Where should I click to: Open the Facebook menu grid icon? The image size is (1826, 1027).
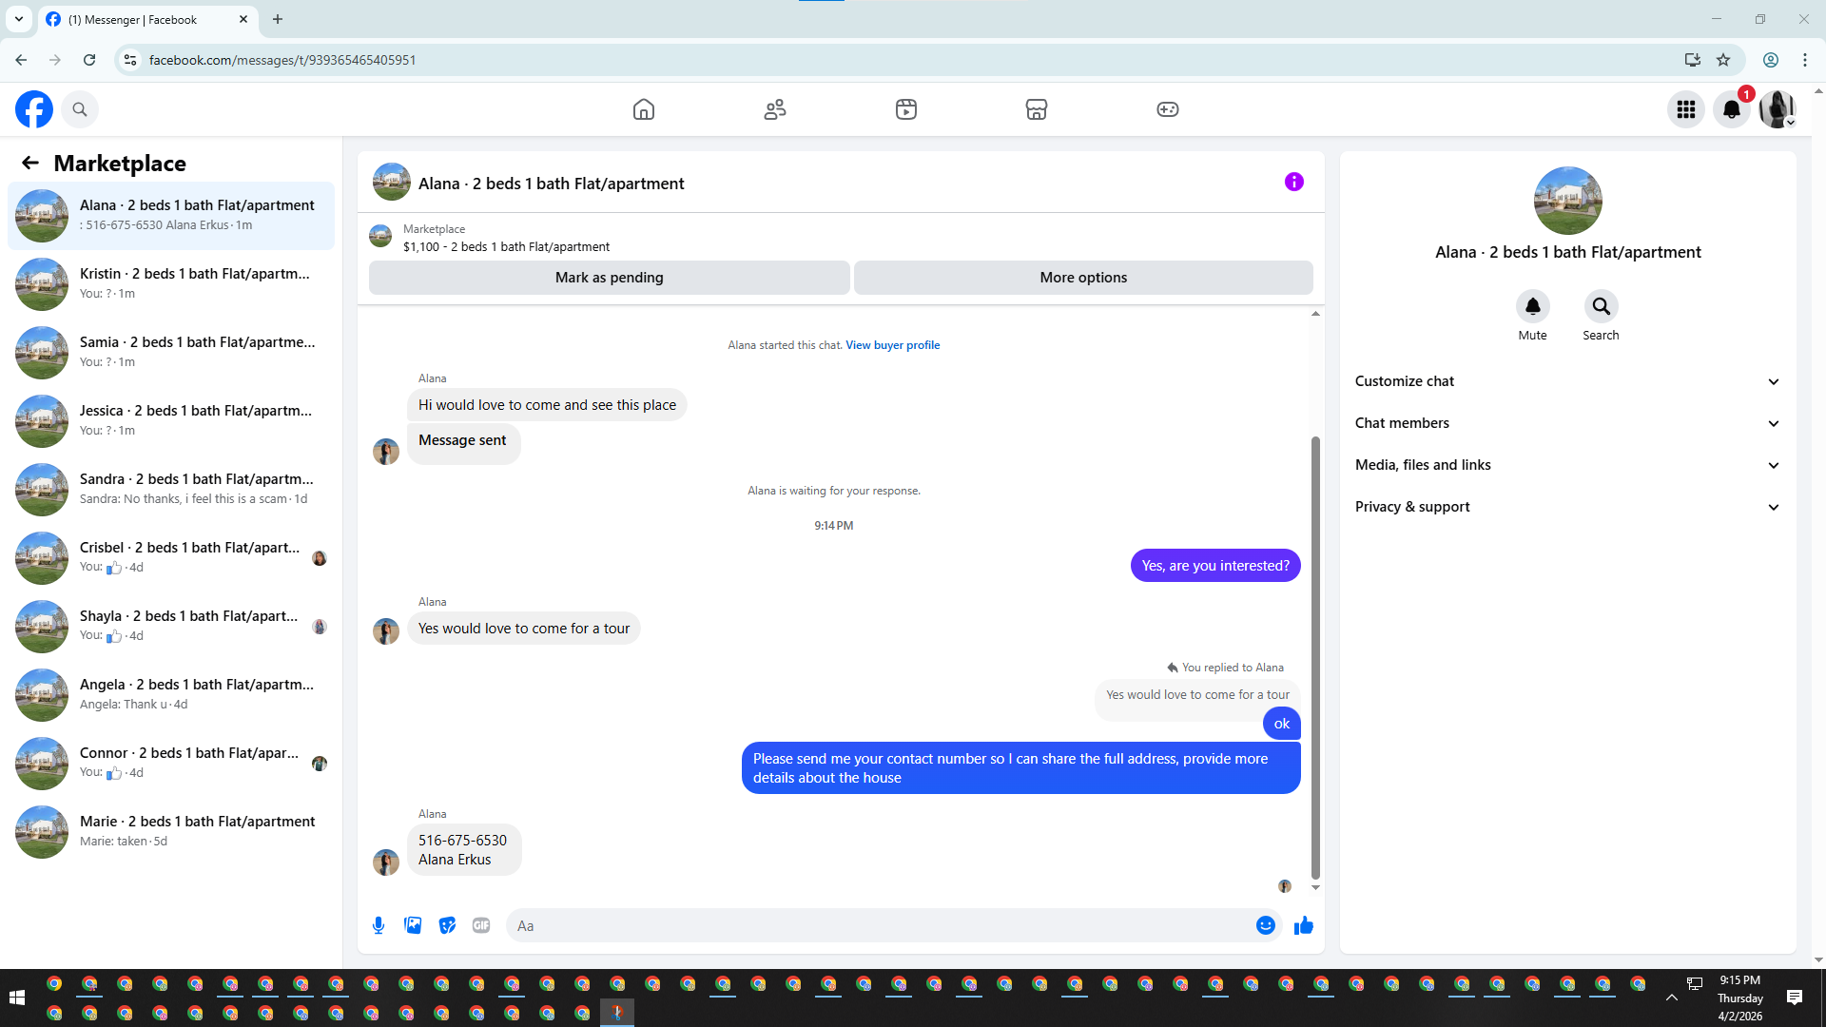[1686, 109]
